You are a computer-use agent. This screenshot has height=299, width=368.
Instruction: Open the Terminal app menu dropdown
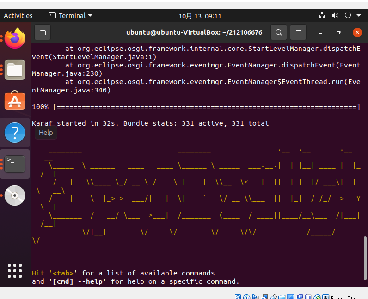pos(70,16)
